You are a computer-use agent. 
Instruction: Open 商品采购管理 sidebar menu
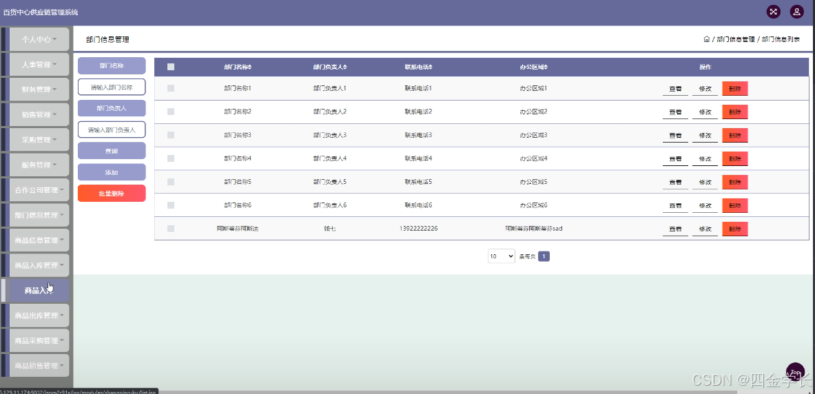point(39,340)
